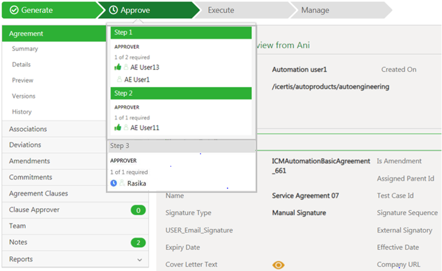The width and height of the screenshot is (442, 271).
Task: Collapse the Step 1 approval header
Action: pyautogui.click(x=181, y=33)
